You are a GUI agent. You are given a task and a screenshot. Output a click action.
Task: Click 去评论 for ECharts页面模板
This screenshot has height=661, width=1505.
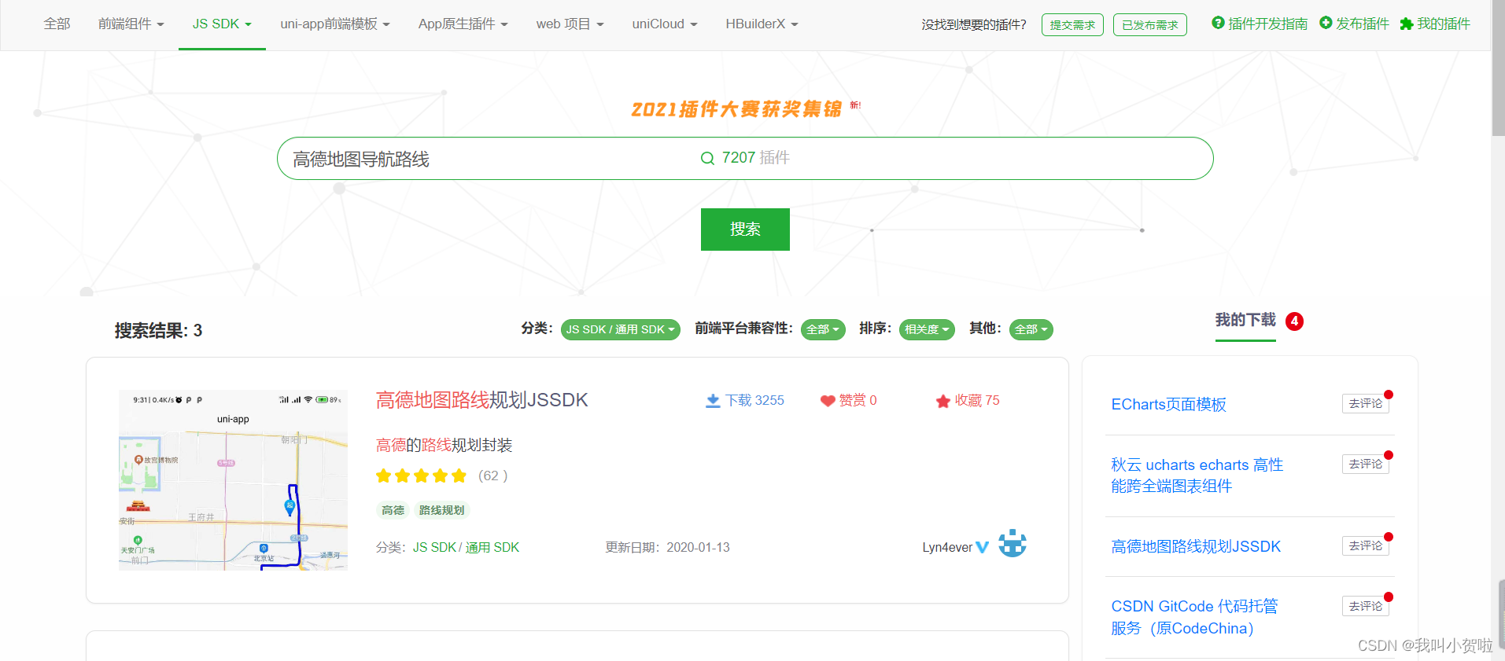pos(1366,403)
